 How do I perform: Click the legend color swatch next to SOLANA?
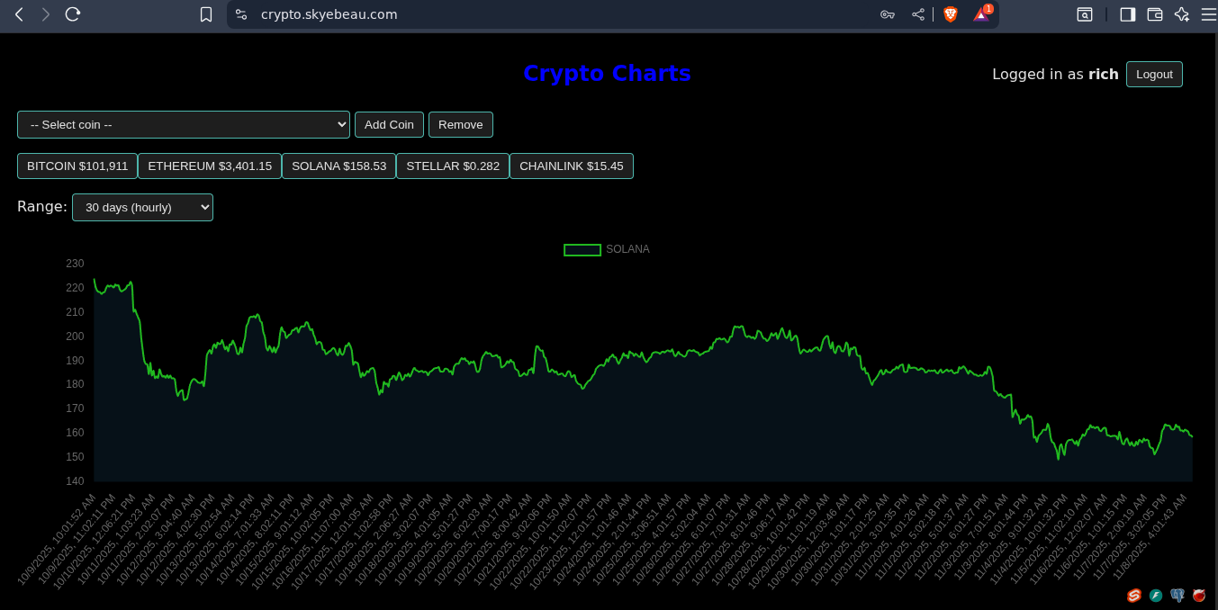tap(582, 249)
